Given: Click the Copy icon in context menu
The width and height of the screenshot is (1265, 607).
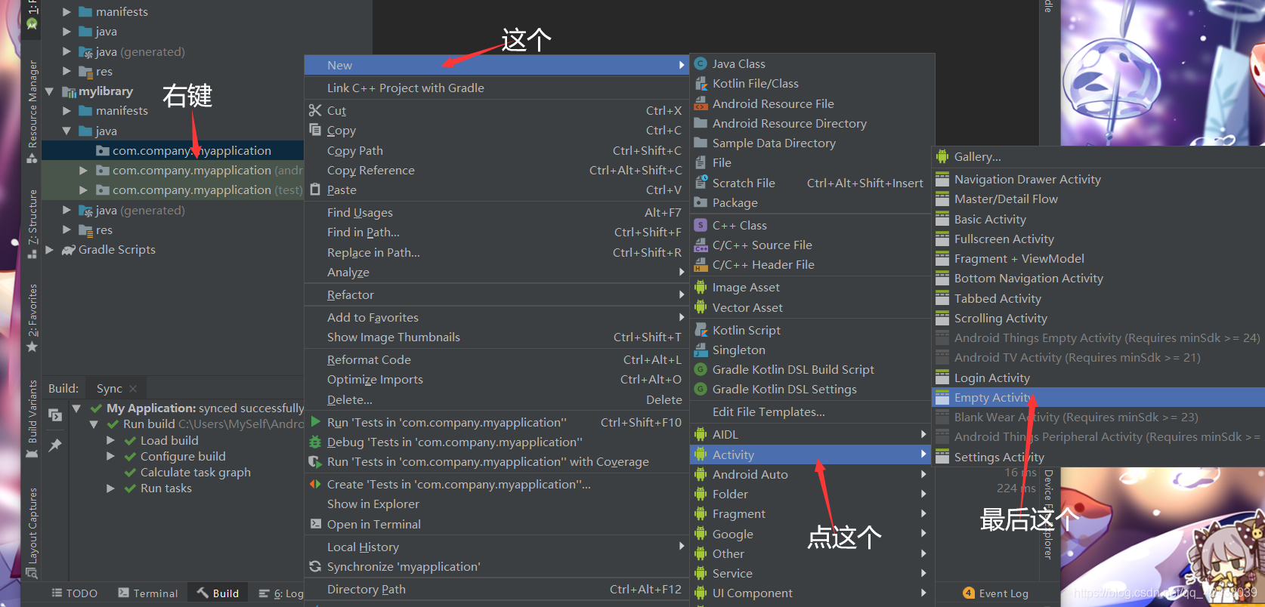Looking at the screenshot, I should pos(315,130).
